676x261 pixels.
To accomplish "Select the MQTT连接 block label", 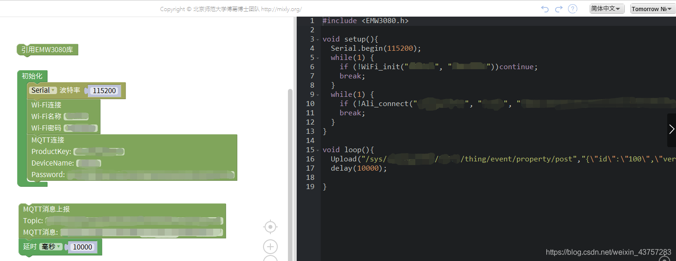I will click(48, 140).
